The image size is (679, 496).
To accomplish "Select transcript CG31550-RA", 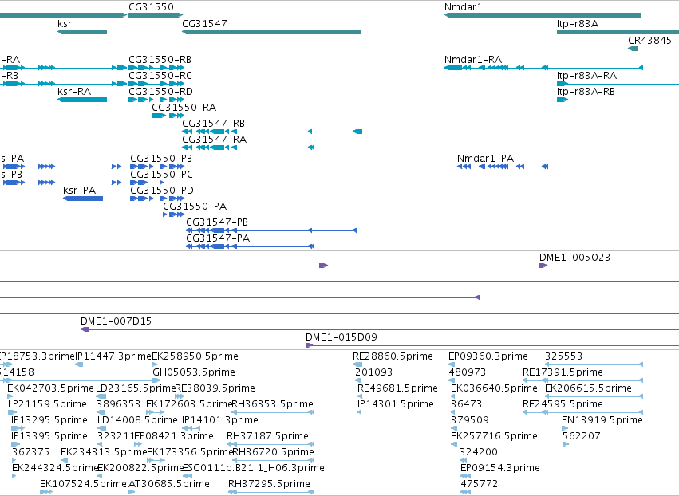I will click(168, 116).
